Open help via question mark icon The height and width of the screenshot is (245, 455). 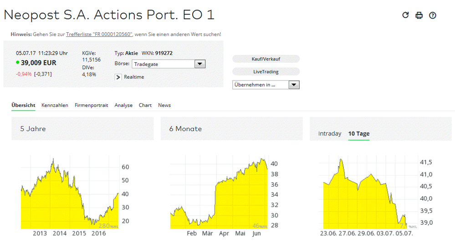tap(433, 15)
